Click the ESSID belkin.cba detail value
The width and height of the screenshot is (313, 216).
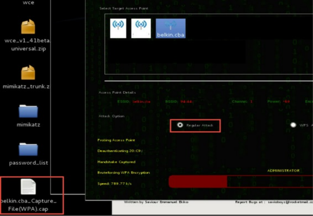[141, 101]
